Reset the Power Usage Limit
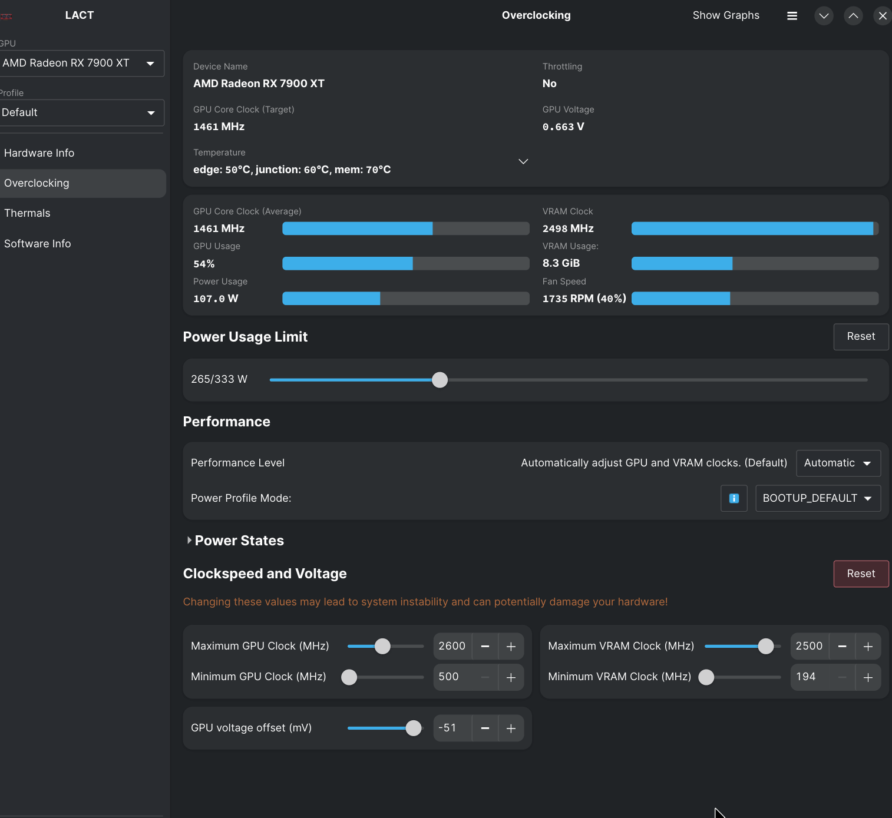This screenshot has height=818, width=892. [861, 336]
